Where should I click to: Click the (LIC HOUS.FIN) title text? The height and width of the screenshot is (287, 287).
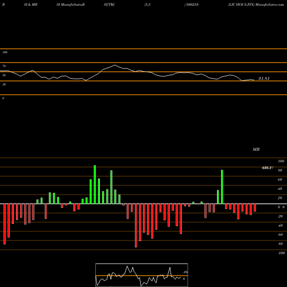(242, 5)
